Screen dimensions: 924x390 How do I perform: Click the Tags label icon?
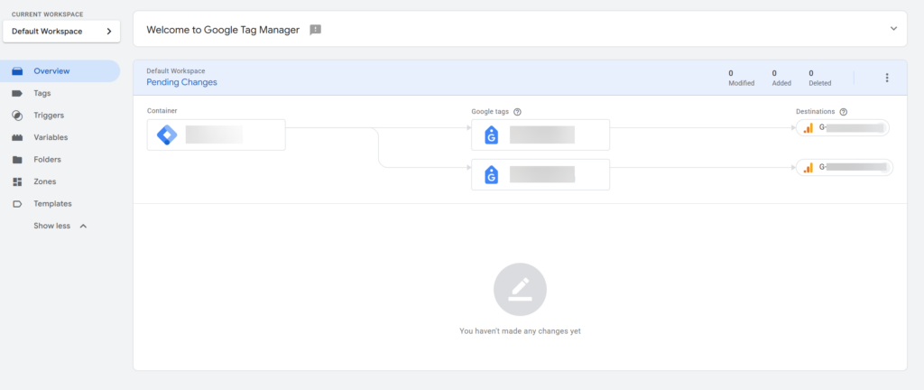coord(17,93)
